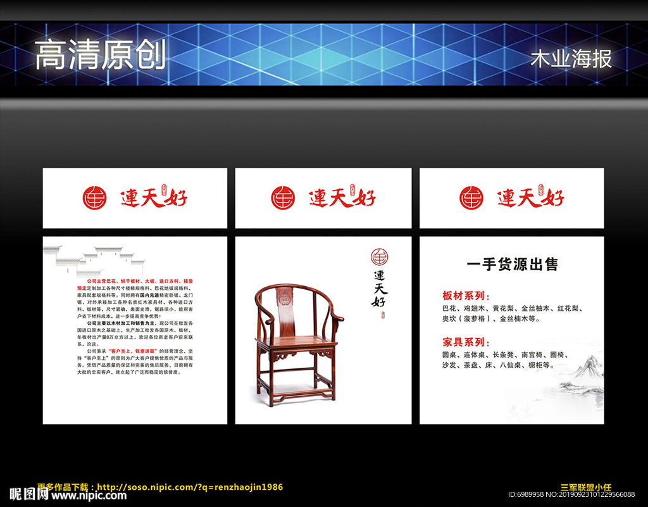This screenshot has height=507, width=648.
Task: Click the red quote “客户至上，锐意进取”
Action: tap(134, 351)
